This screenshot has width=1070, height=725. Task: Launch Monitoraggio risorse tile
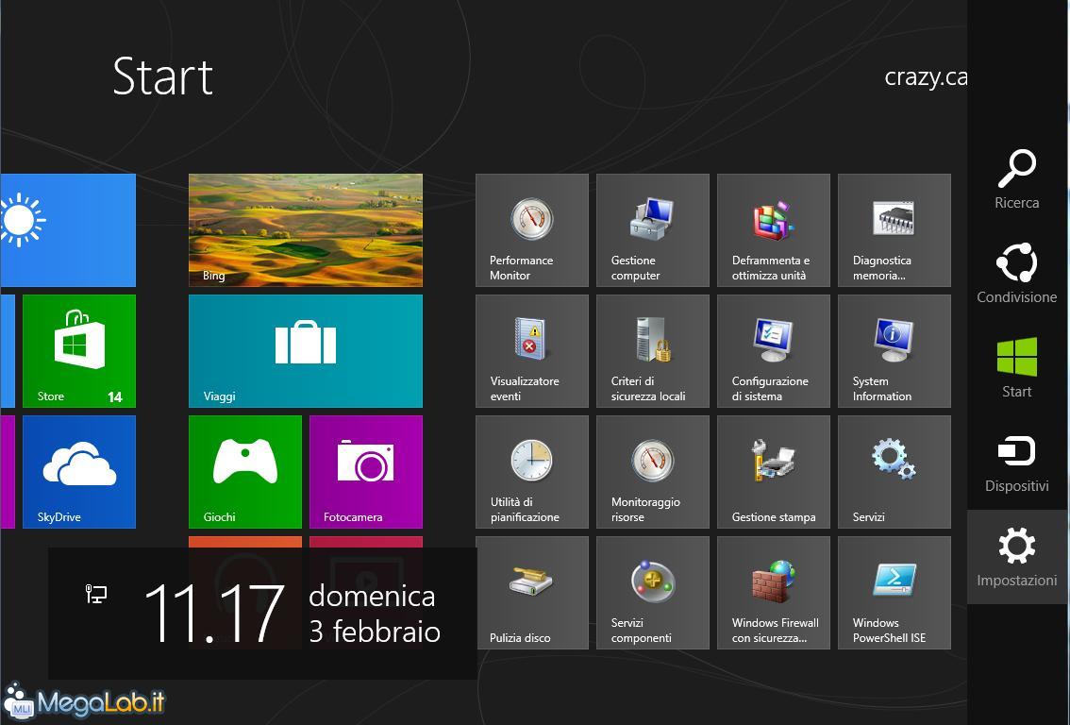pos(652,472)
